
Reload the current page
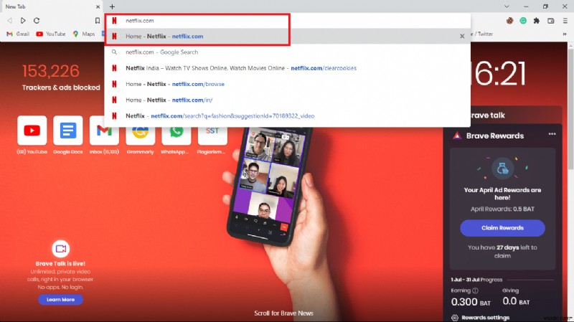pyautogui.click(x=37, y=21)
